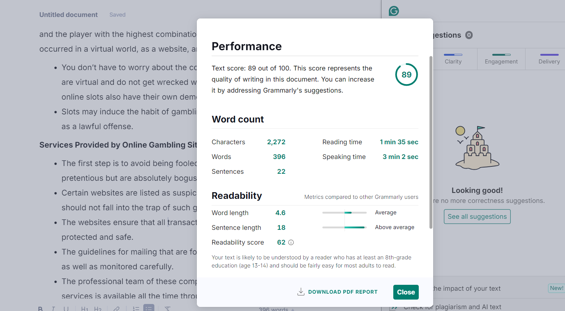Click the Sentence length above average bar
Viewport: 565px width, 311px height.
tap(345, 227)
